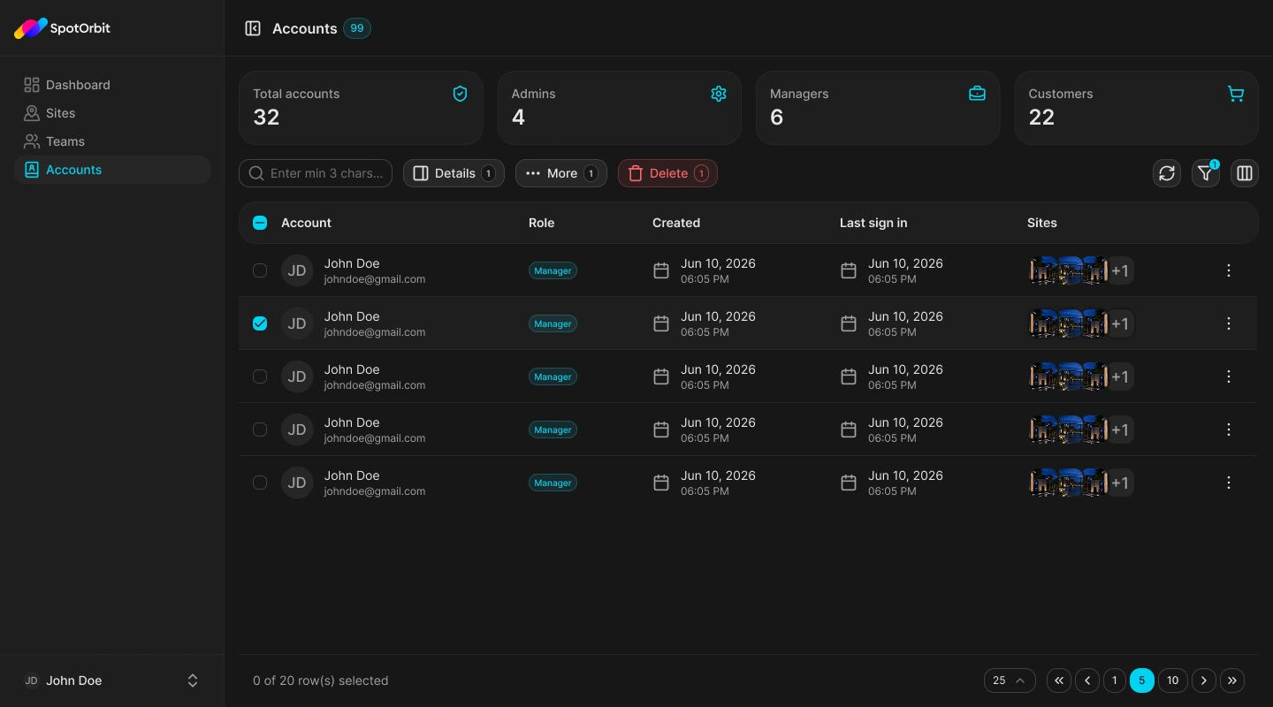The width and height of the screenshot is (1273, 707).
Task: Click the 99 badge beside Accounts title
Action: point(357,28)
